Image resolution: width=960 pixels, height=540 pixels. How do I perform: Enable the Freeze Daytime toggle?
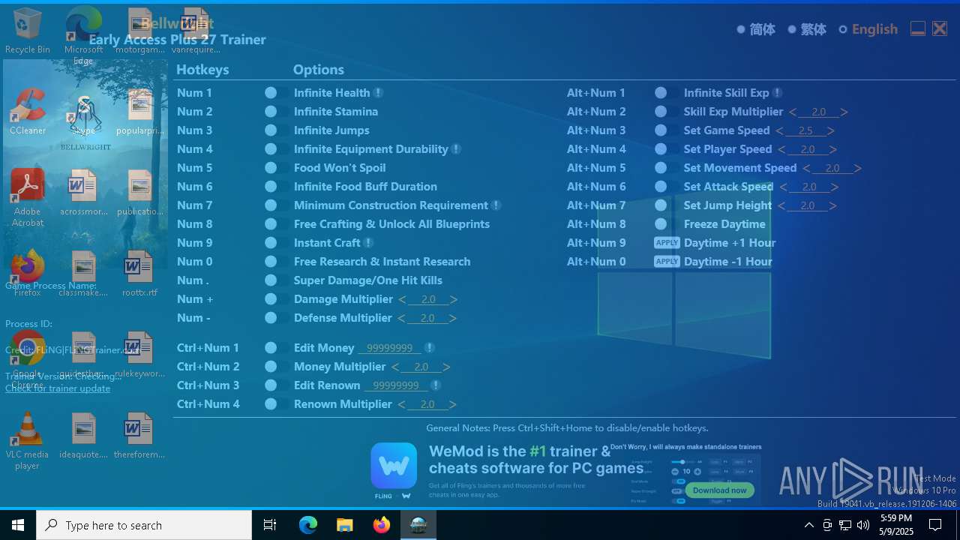(667, 224)
